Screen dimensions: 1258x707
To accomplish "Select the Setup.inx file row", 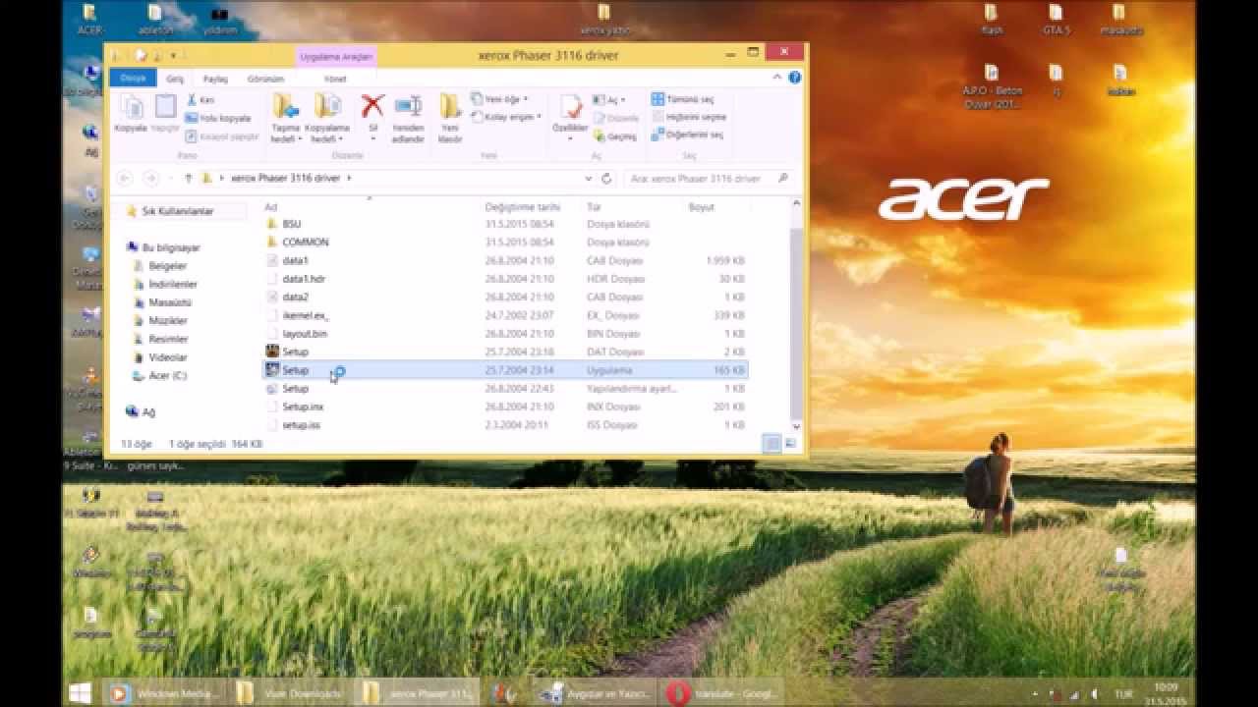I will [505, 407].
